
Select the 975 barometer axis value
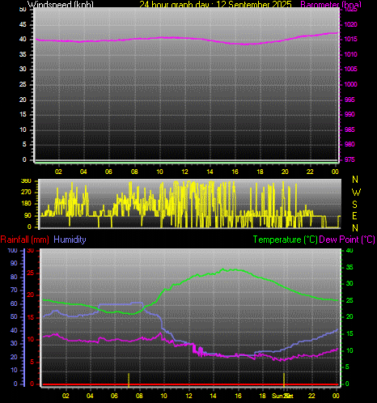(x=349, y=159)
